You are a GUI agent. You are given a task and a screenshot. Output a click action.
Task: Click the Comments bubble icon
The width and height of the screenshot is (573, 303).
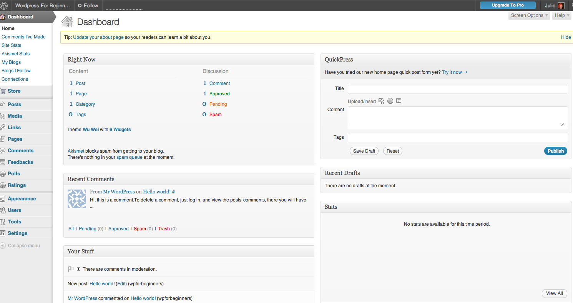(x=2, y=151)
